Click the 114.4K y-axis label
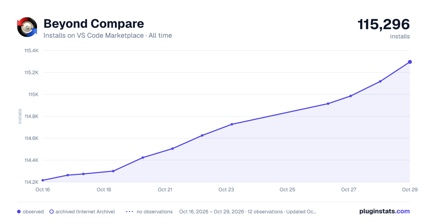The width and height of the screenshot is (427, 224). coord(31,160)
